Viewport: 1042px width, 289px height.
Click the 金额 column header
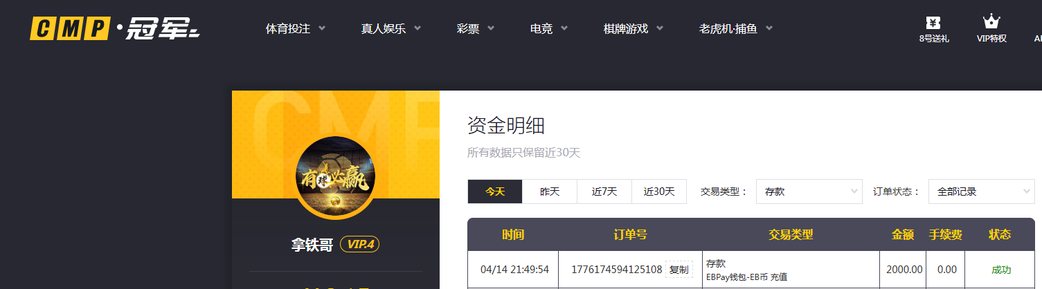coord(903,235)
